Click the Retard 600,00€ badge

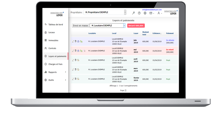click(136, 25)
